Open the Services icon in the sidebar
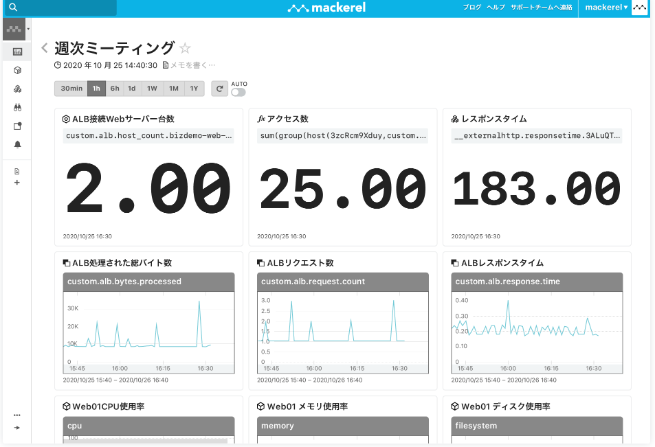655x447 pixels. (x=17, y=89)
